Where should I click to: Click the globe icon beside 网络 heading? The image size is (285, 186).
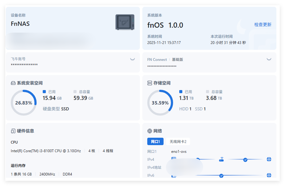[150, 131]
